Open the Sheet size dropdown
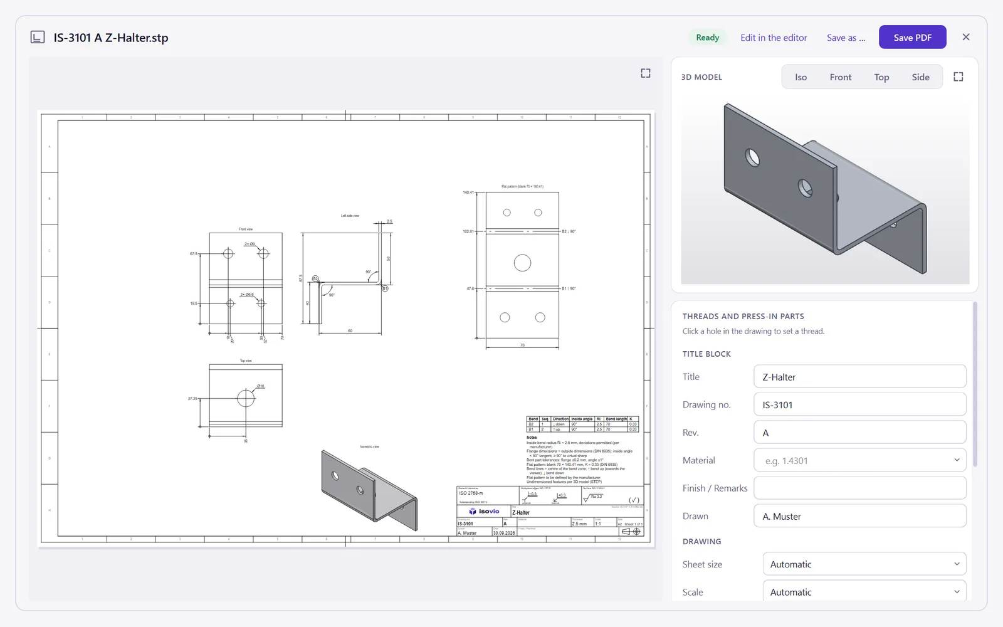The width and height of the screenshot is (1003, 627). pyautogui.click(x=864, y=564)
